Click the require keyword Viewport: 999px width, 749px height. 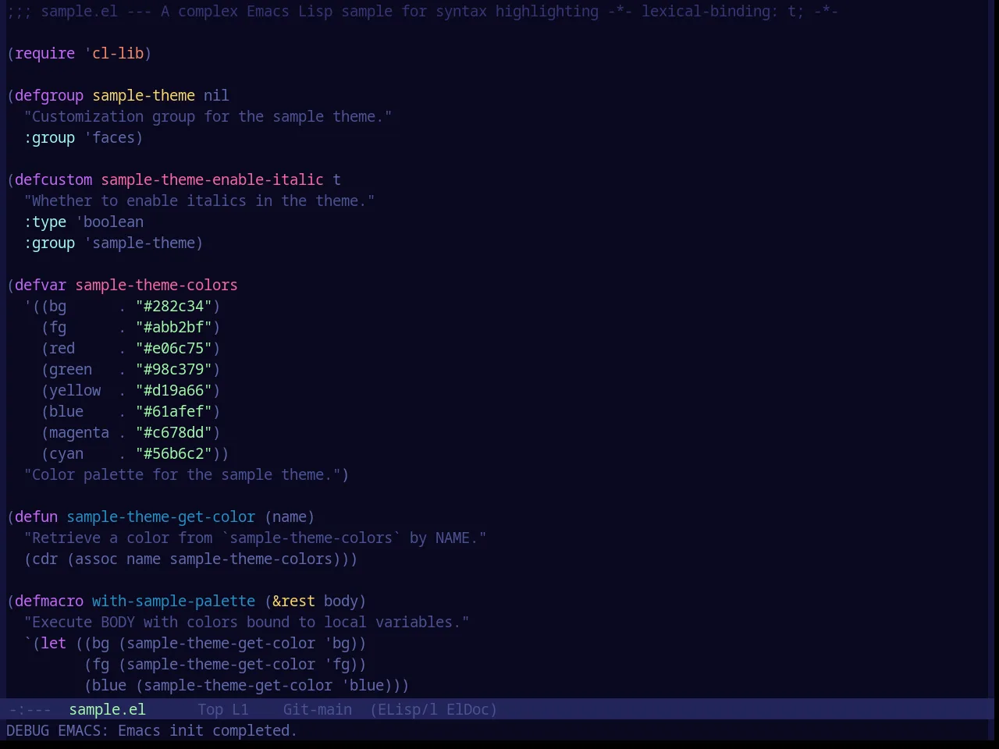44,53
